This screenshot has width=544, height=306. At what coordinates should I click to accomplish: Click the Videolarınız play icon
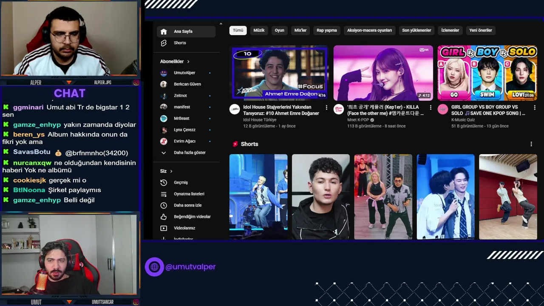(164, 228)
